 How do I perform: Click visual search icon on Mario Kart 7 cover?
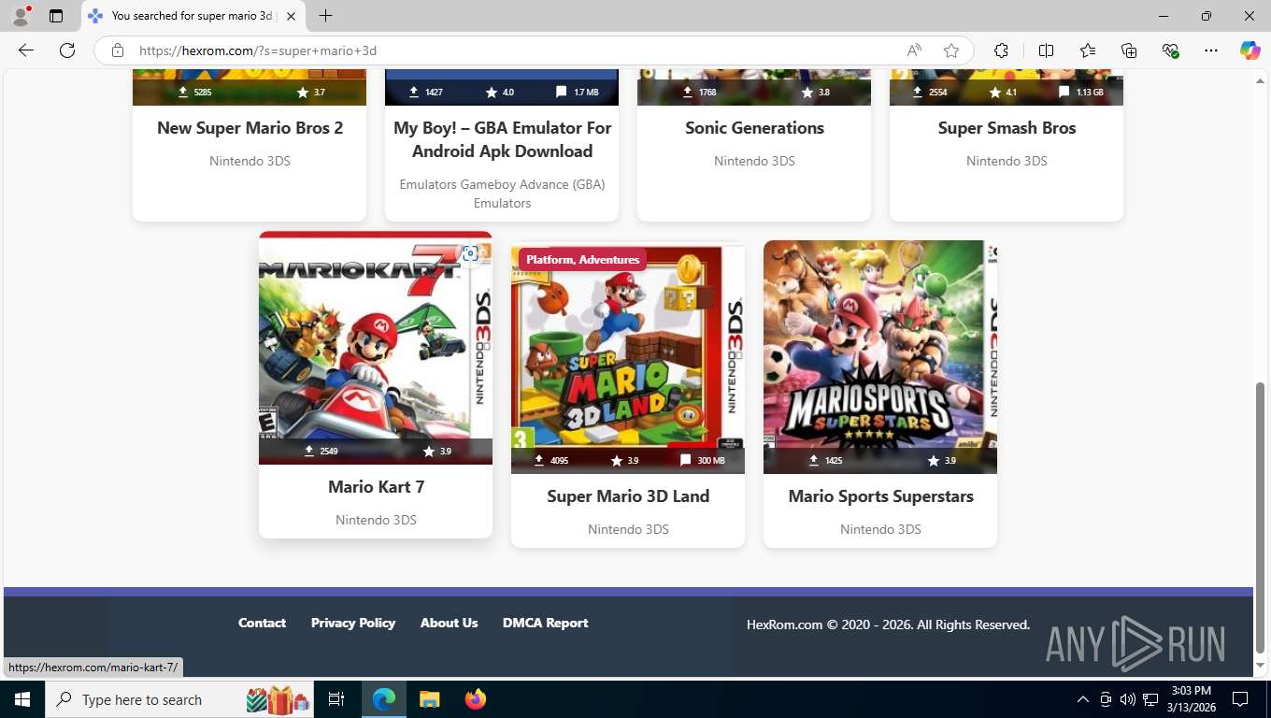click(x=470, y=253)
